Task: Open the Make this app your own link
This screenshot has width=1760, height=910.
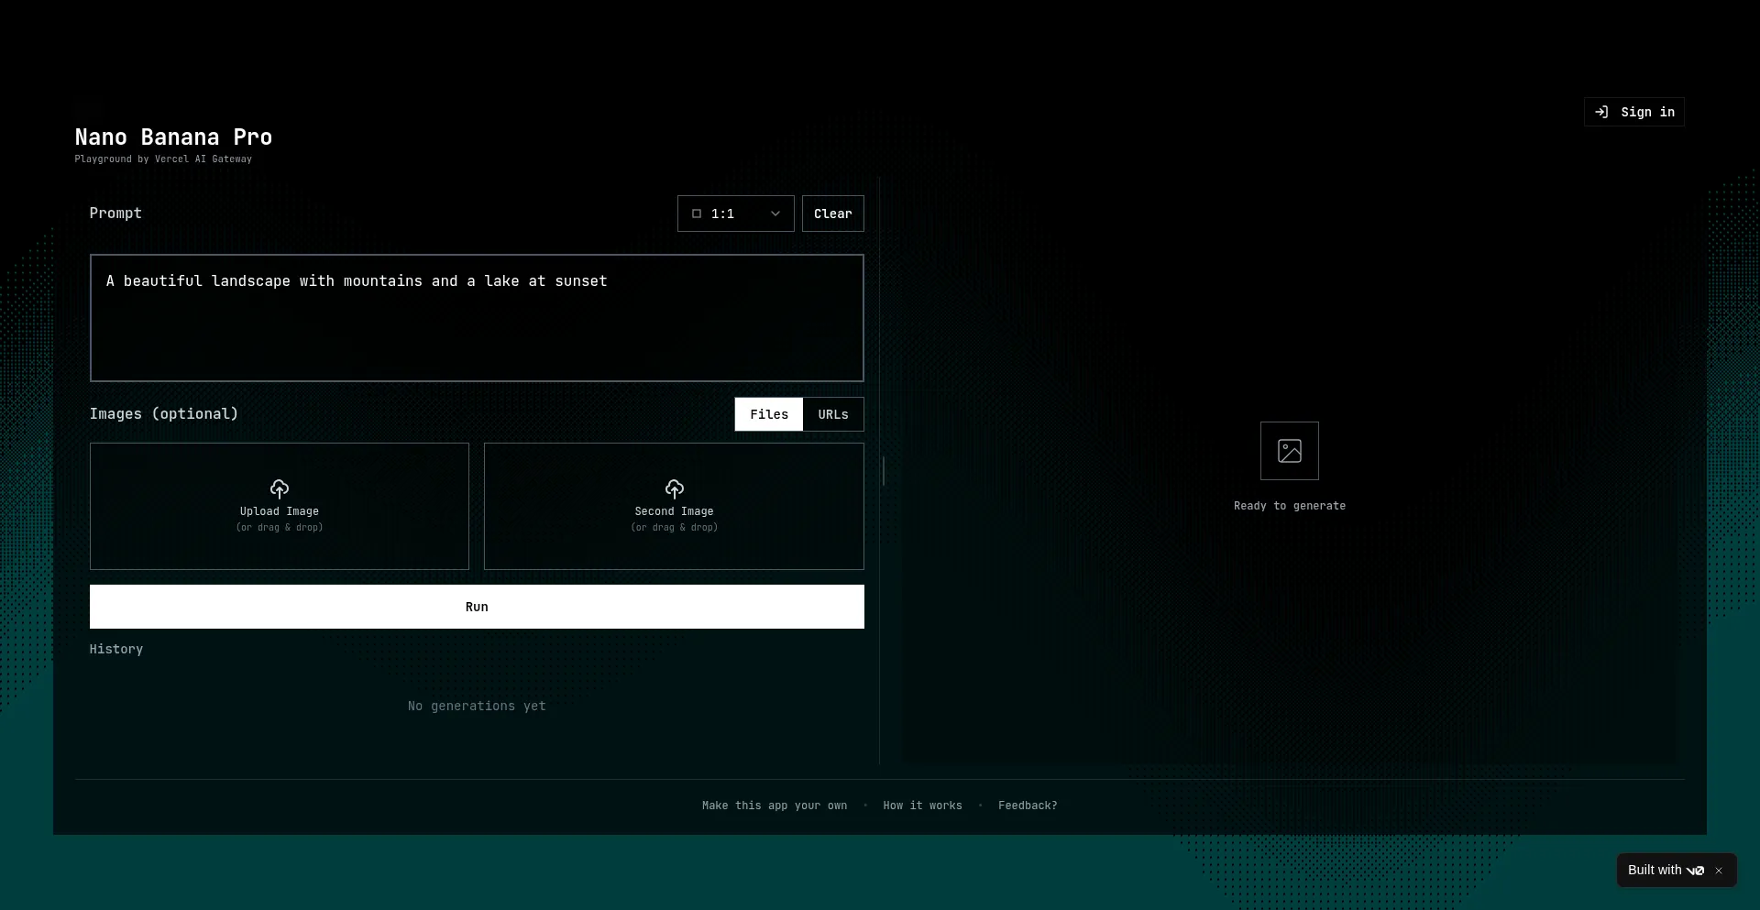Action: (775, 806)
